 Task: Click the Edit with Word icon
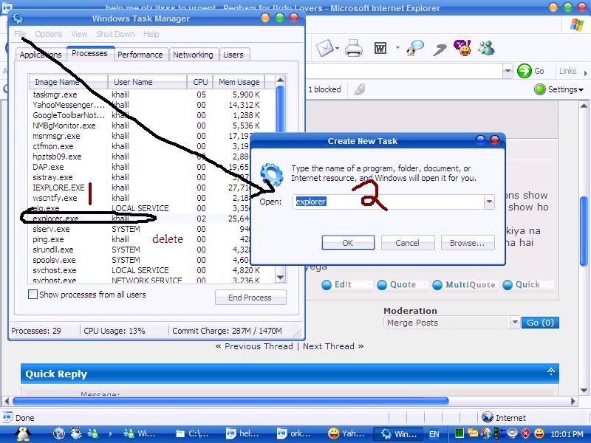pyautogui.click(x=381, y=49)
